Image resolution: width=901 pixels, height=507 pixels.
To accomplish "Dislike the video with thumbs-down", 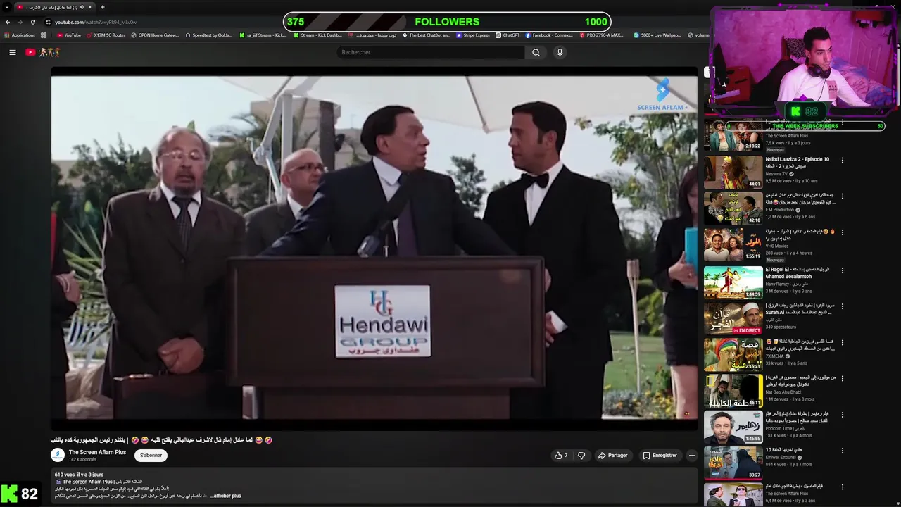I will click(581, 456).
